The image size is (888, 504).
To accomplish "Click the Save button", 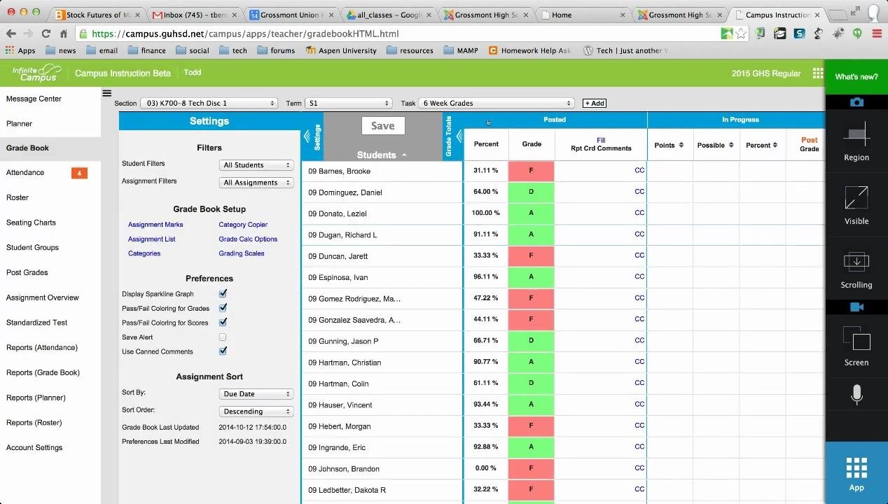I will point(382,125).
